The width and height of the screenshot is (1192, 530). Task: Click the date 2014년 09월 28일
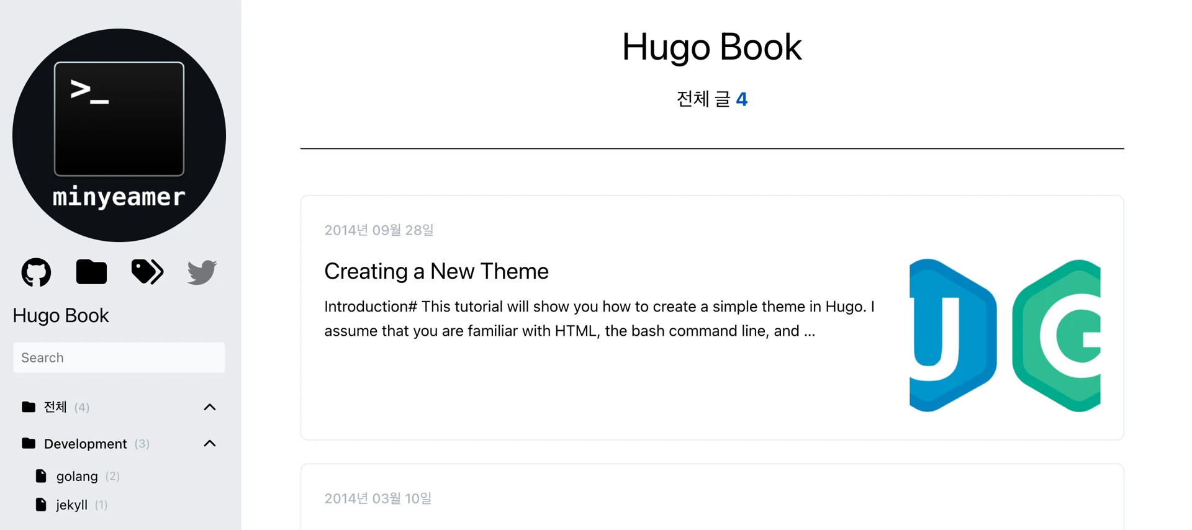379,230
